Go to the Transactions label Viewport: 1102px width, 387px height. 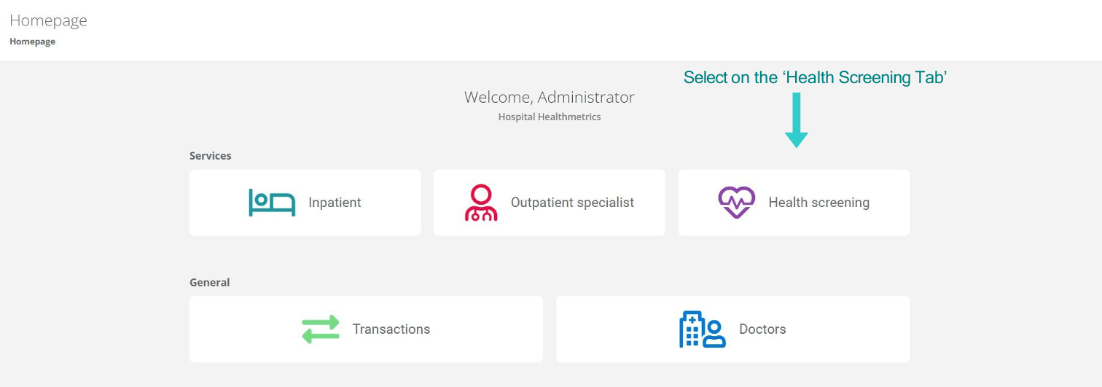[x=391, y=329]
